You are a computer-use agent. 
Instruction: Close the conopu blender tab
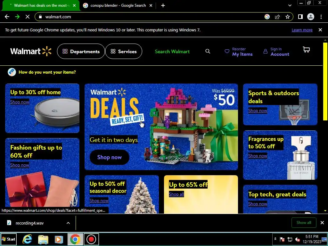pyautogui.click(x=151, y=5)
